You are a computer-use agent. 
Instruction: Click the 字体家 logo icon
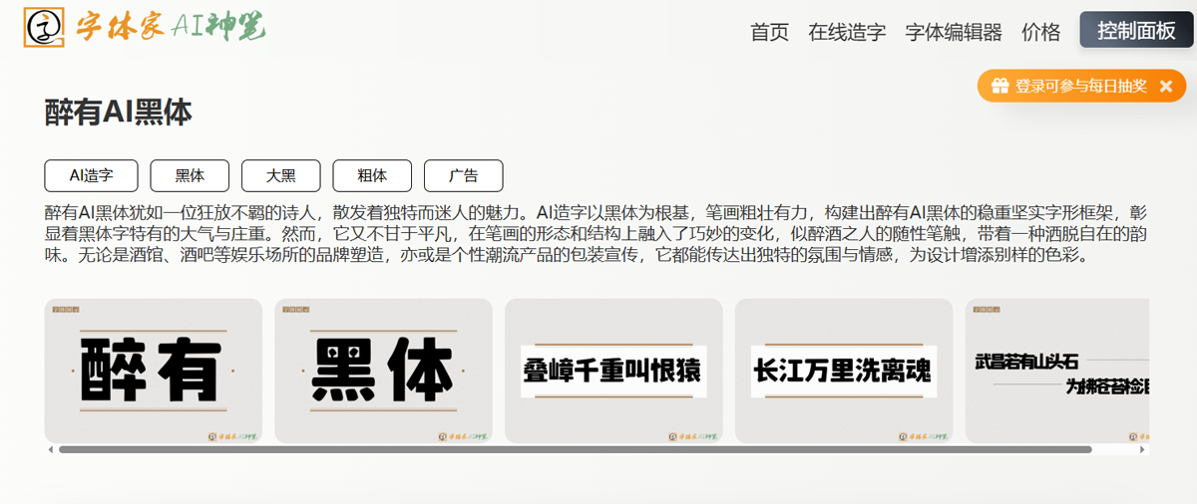[x=44, y=29]
